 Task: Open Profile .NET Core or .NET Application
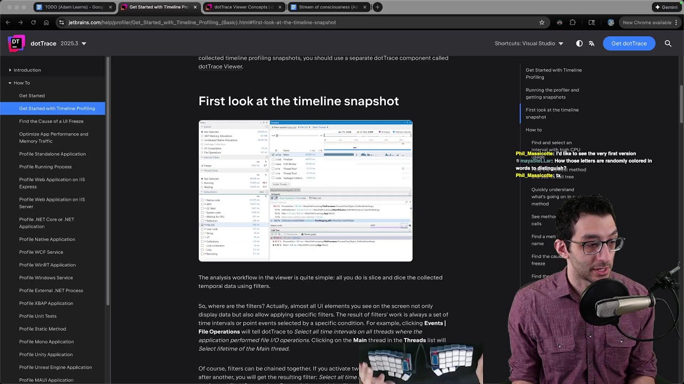click(x=46, y=222)
